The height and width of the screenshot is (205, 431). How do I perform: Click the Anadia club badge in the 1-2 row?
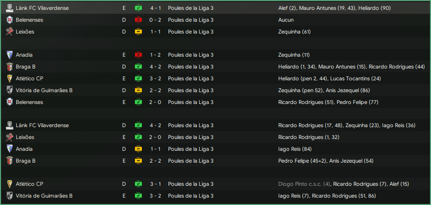9,55
